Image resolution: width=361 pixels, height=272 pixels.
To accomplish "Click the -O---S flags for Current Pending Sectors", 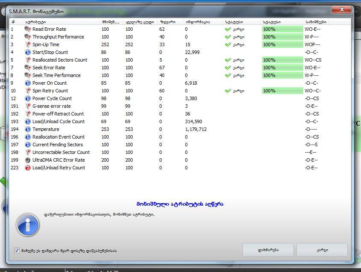I will click(311, 145).
